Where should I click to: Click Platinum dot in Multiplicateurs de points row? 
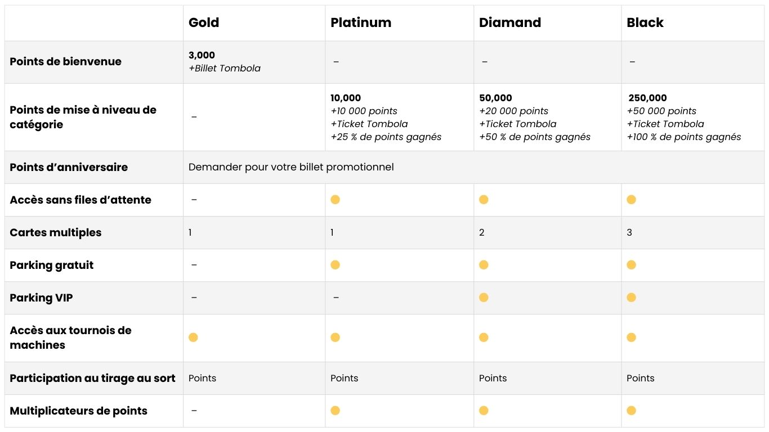click(335, 411)
